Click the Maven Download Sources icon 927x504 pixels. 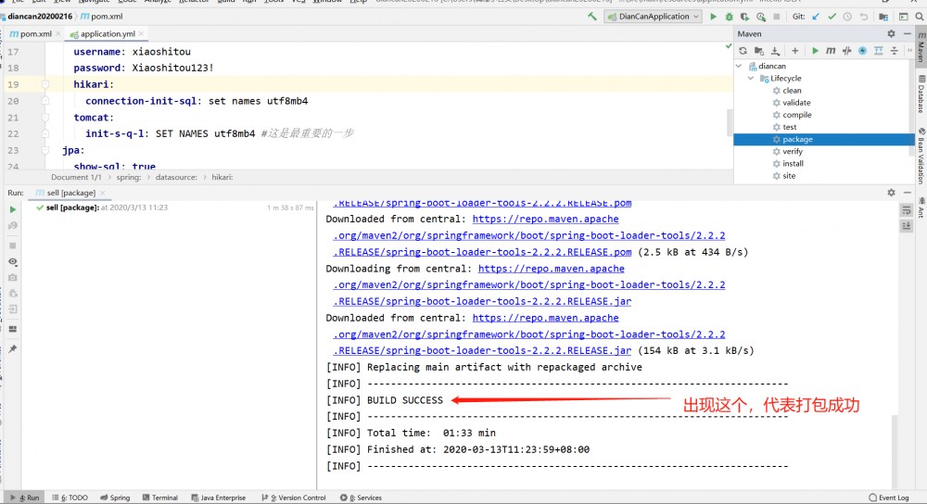pyautogui.click(x=774, y=51)
